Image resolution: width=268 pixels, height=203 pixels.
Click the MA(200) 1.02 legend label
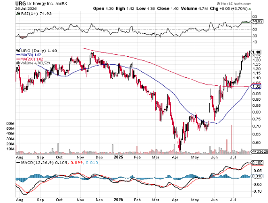[x=31, y=59]
